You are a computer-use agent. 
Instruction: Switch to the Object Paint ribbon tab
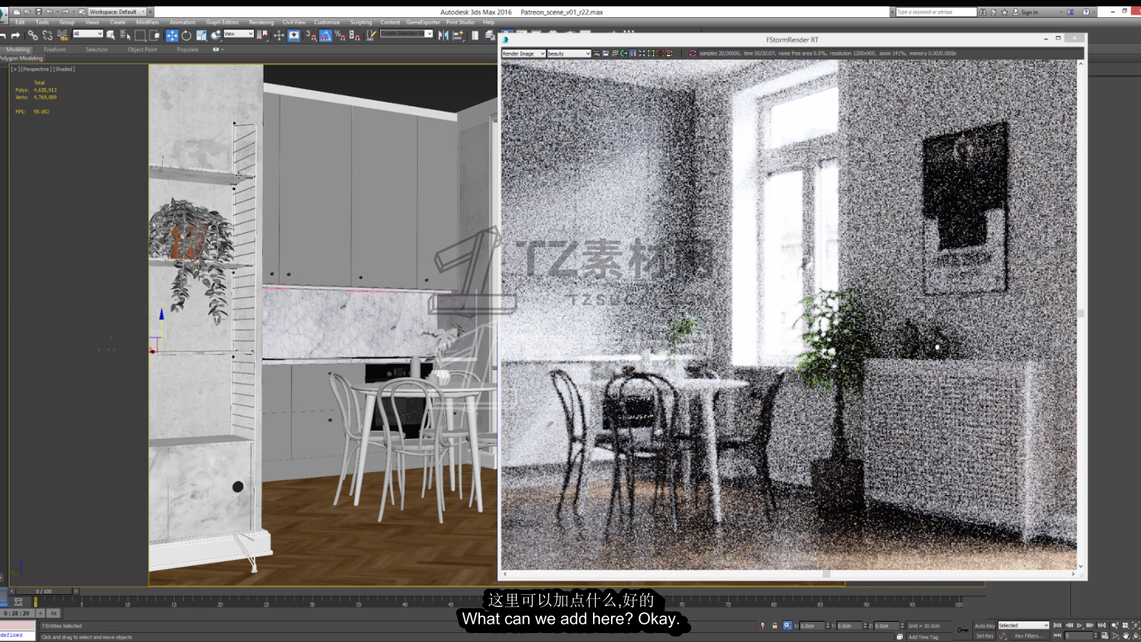142,50
